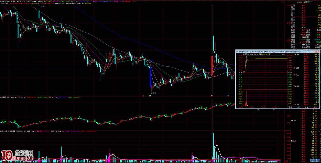
Task: Click the 统计 button in the intraday popup
Action: pyautogui.click(x=283, y=54)
